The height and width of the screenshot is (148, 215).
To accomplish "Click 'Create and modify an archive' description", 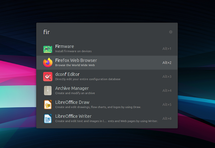I will 75,93.
